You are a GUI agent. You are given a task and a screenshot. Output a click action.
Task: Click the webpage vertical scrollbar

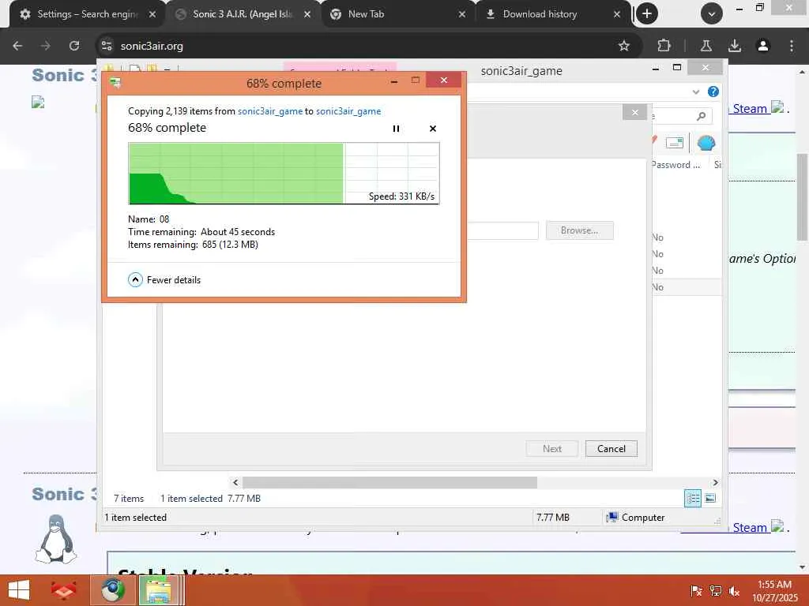pos(803,196)
